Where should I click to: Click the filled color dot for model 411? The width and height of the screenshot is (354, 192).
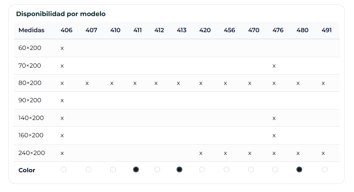click(x=136, y=169)
